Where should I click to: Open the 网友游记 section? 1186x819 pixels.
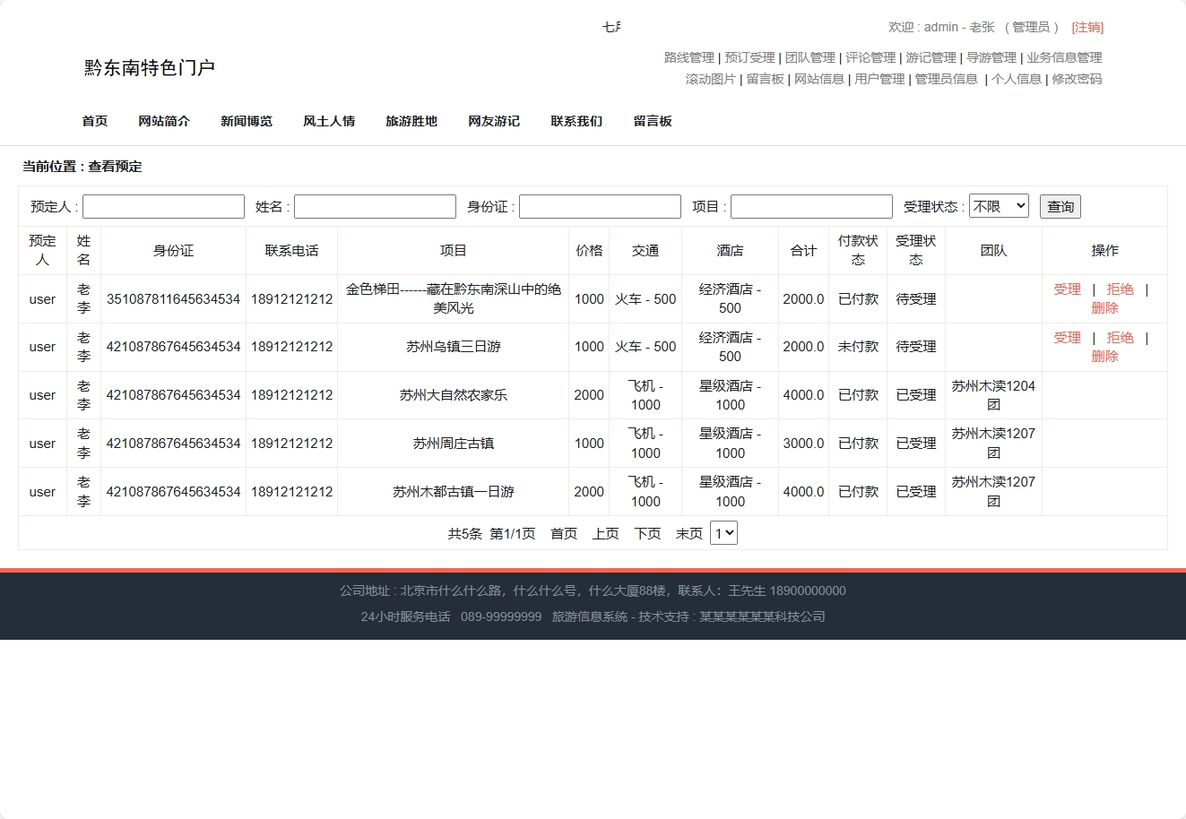493,121
